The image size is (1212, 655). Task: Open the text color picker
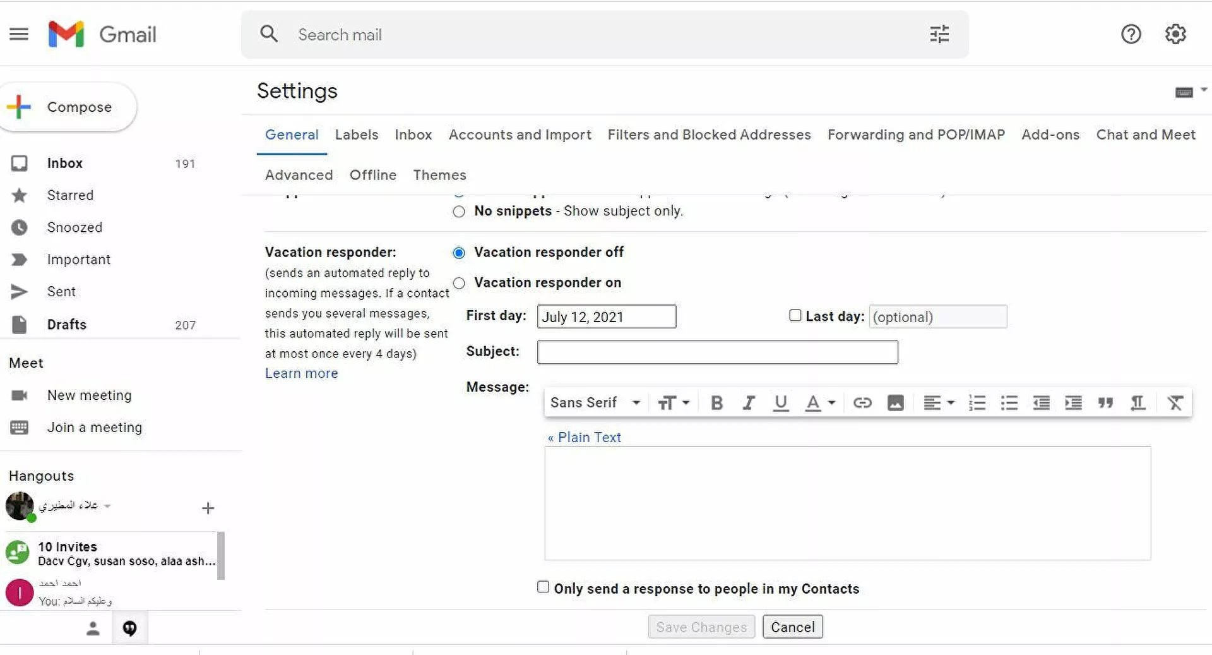click(x=820, y=403)
